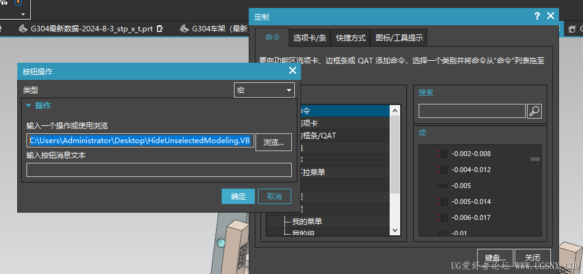583x274 pixels.
Task: Switch to the 快捷方式 tab
Action: [351, 38]
